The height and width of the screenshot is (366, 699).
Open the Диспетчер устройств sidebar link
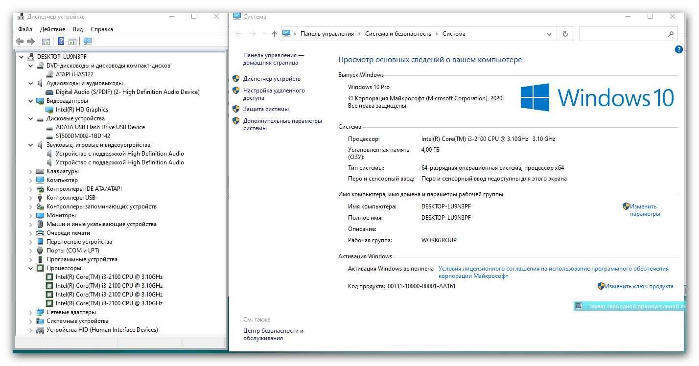[x=272, y=79]
